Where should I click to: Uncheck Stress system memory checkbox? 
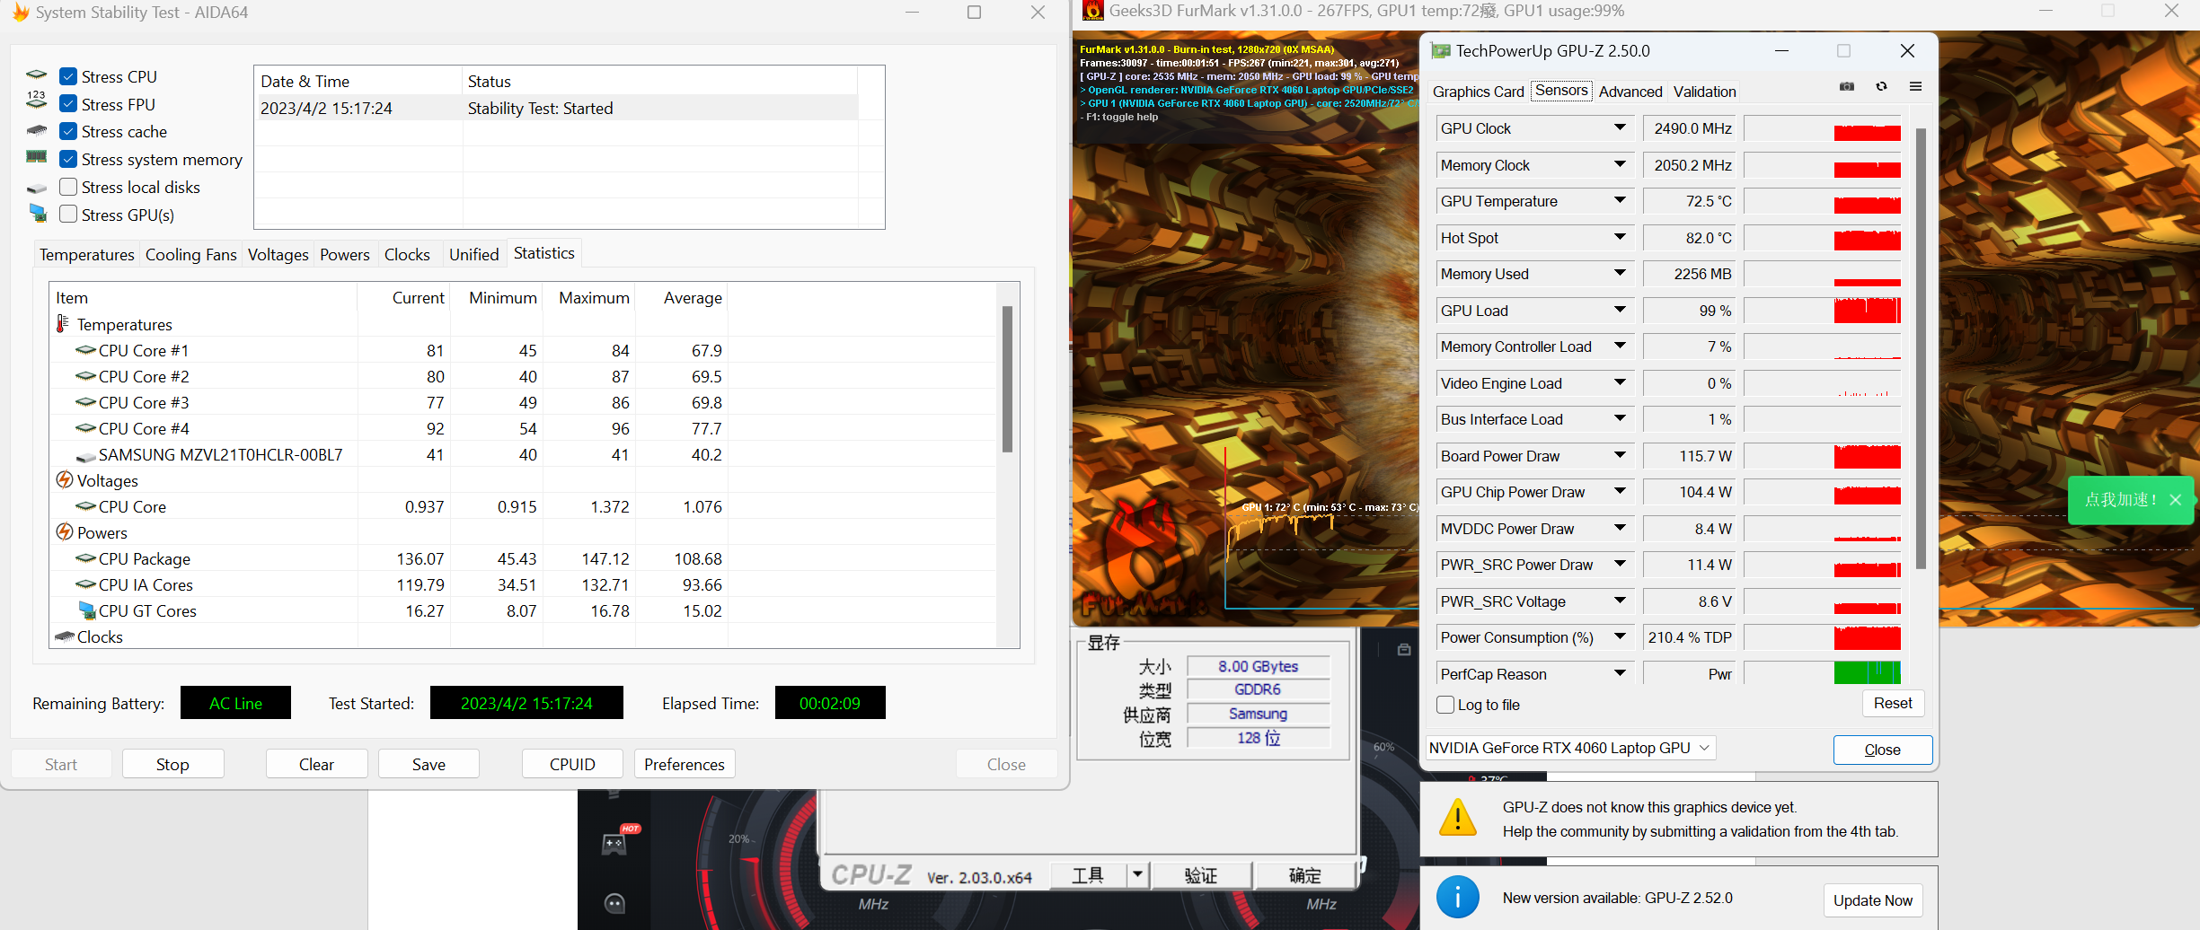pyautogui.click(x=67, y=159)
